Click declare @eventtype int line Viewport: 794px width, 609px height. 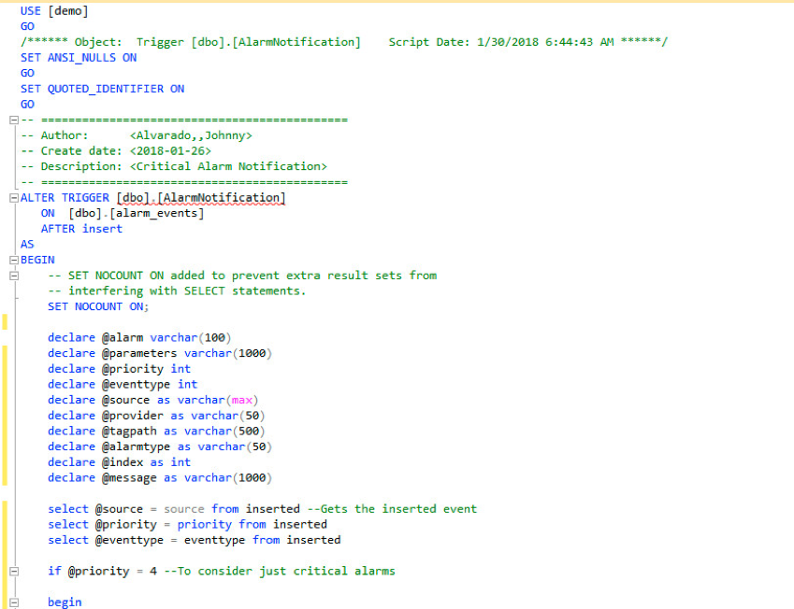click(123, 385)
